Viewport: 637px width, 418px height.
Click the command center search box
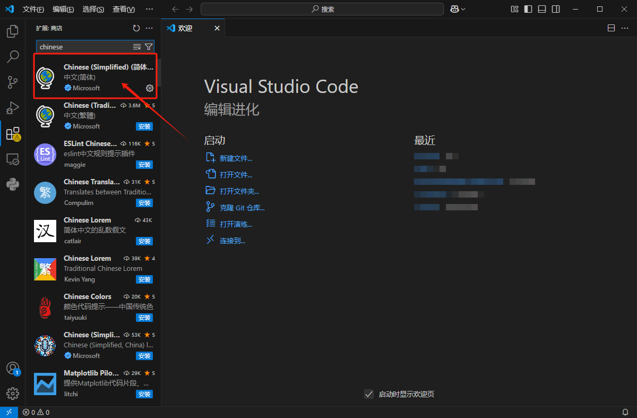(x=322, y=9)
